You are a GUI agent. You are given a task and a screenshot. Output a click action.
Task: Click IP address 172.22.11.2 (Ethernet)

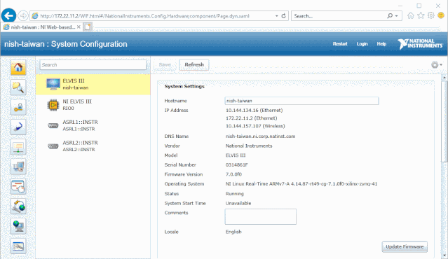[x=252, y=118]
